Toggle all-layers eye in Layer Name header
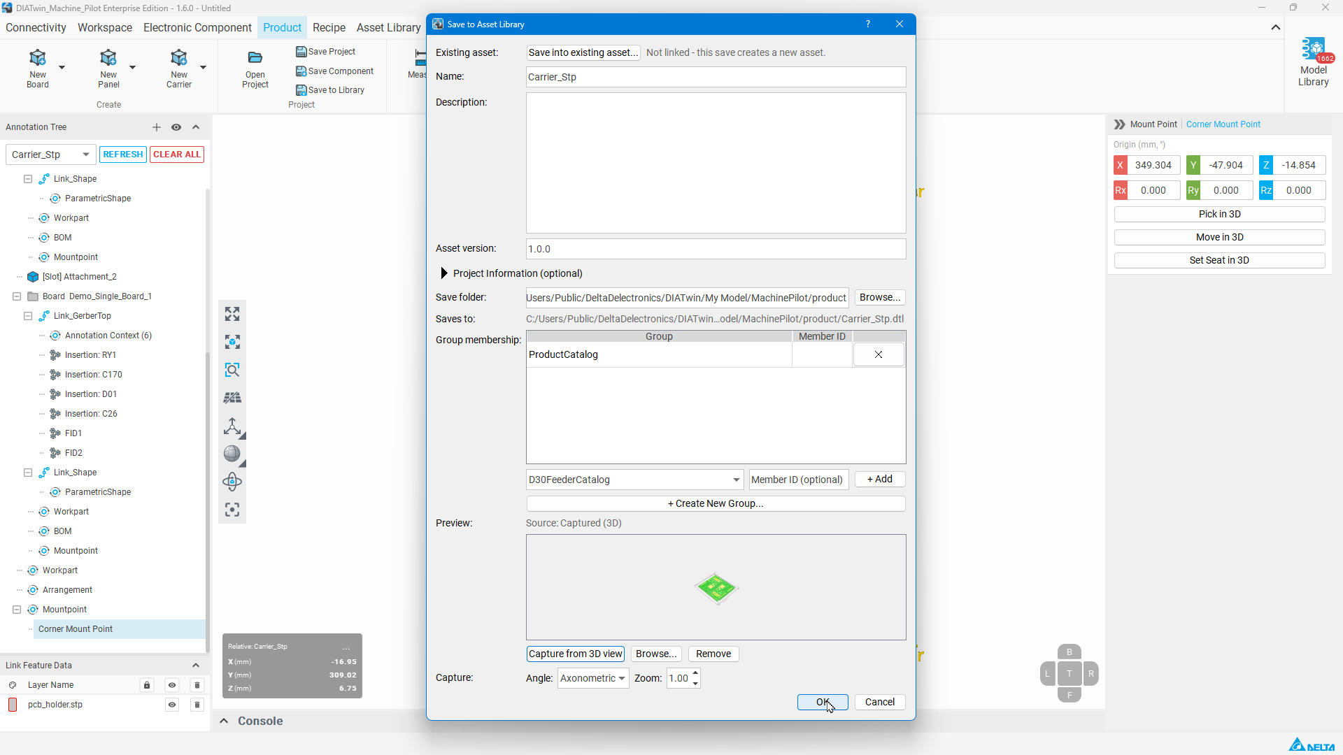 point(172,685)
